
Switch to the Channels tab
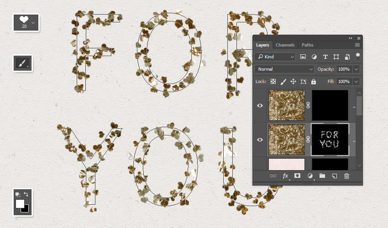[285, 45]
